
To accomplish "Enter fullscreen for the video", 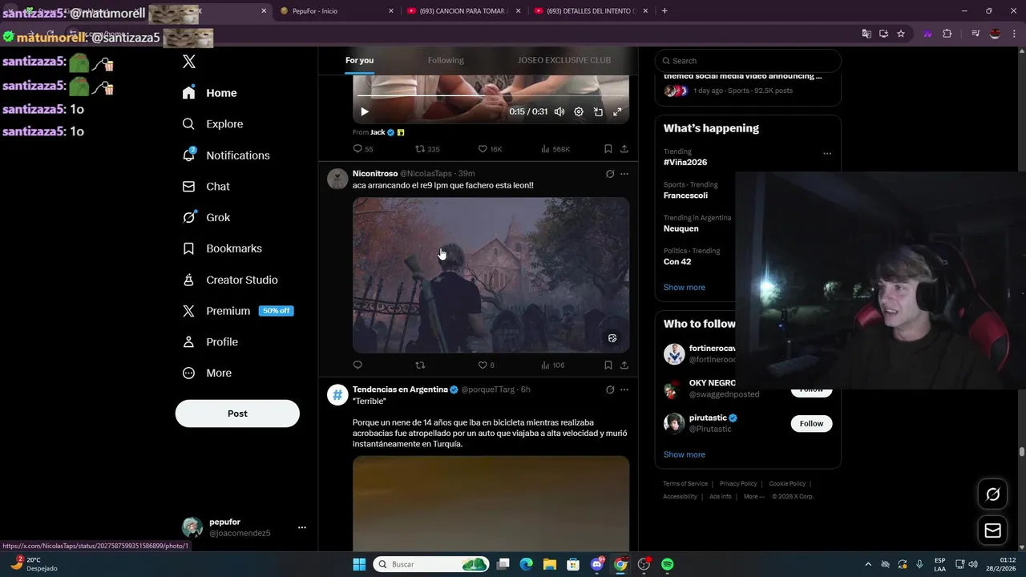I will [617, 111].
